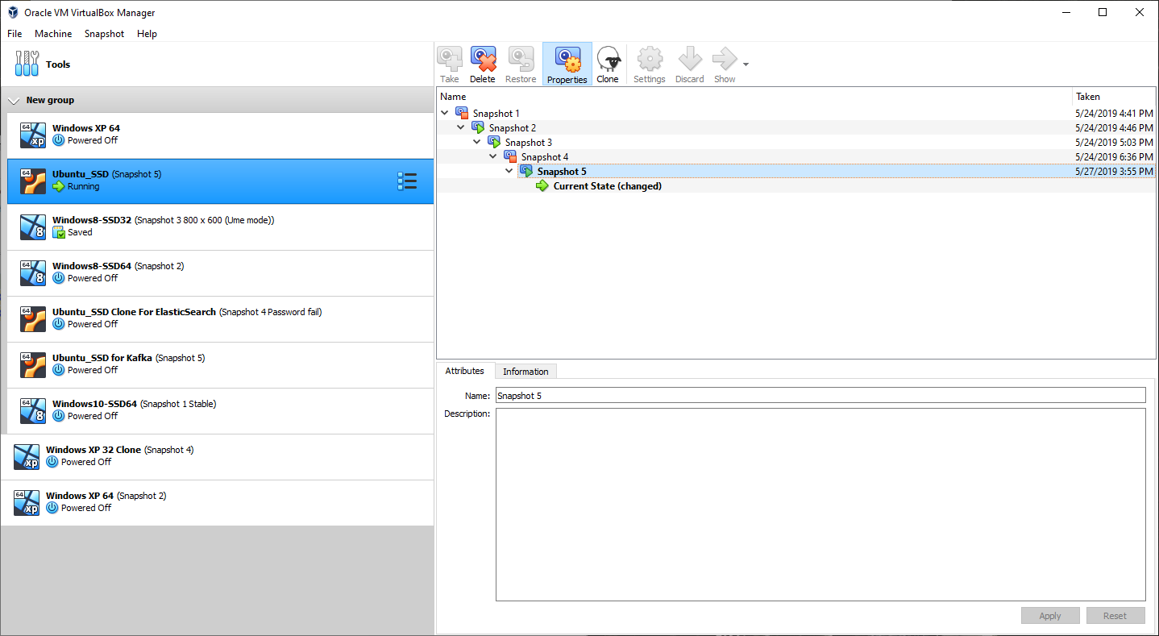The height and width of the screenshot is (636, 1159).
Task: Click the Reset button
Action: coord(1115,615)
